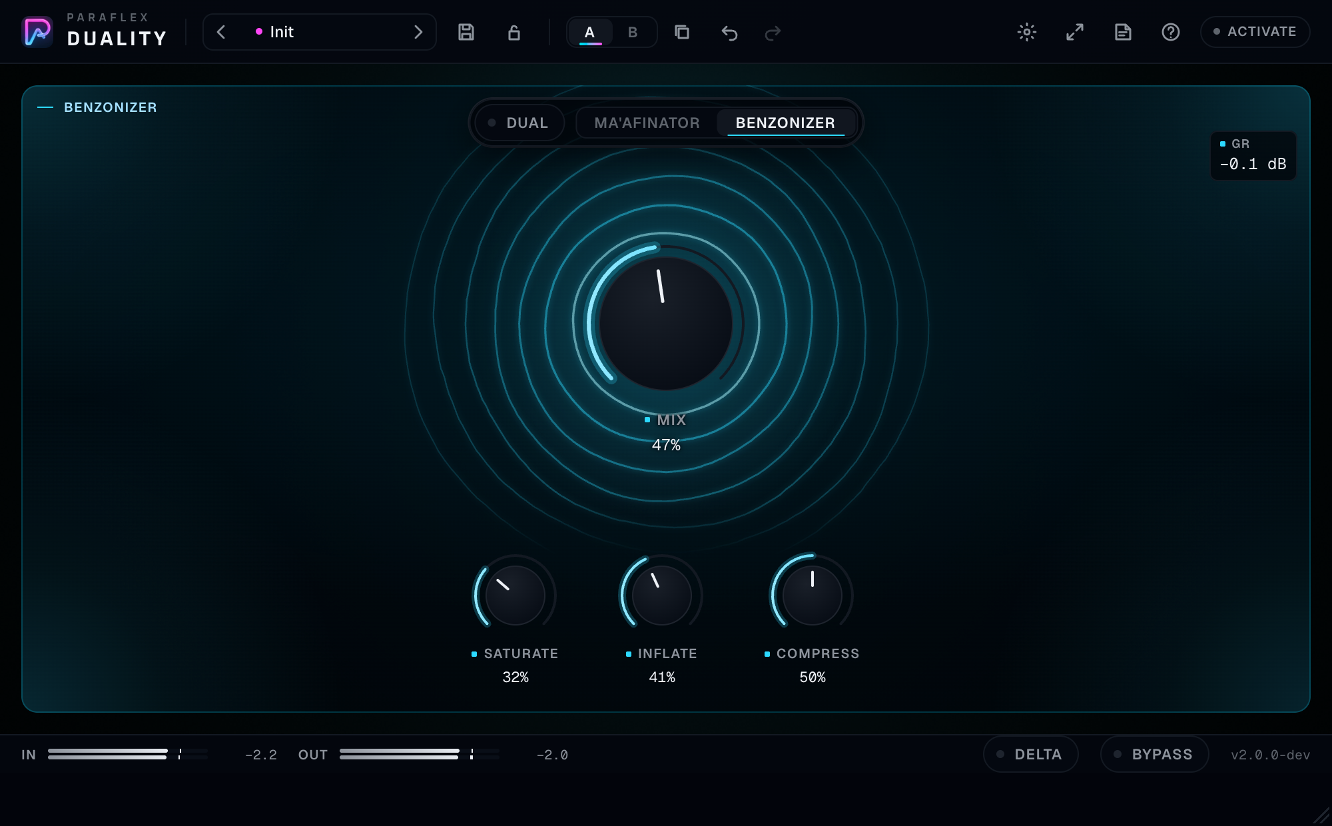Click the SATURATE 32% value
This screenshot has height=826, width=1332.
(x=515, y=677)
